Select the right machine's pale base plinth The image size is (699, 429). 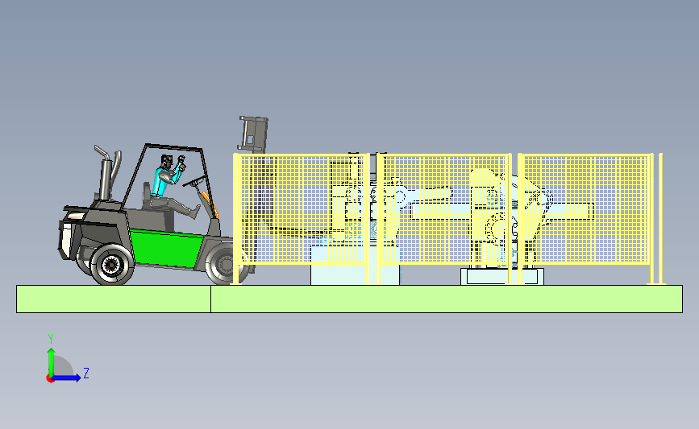point(502,276)
